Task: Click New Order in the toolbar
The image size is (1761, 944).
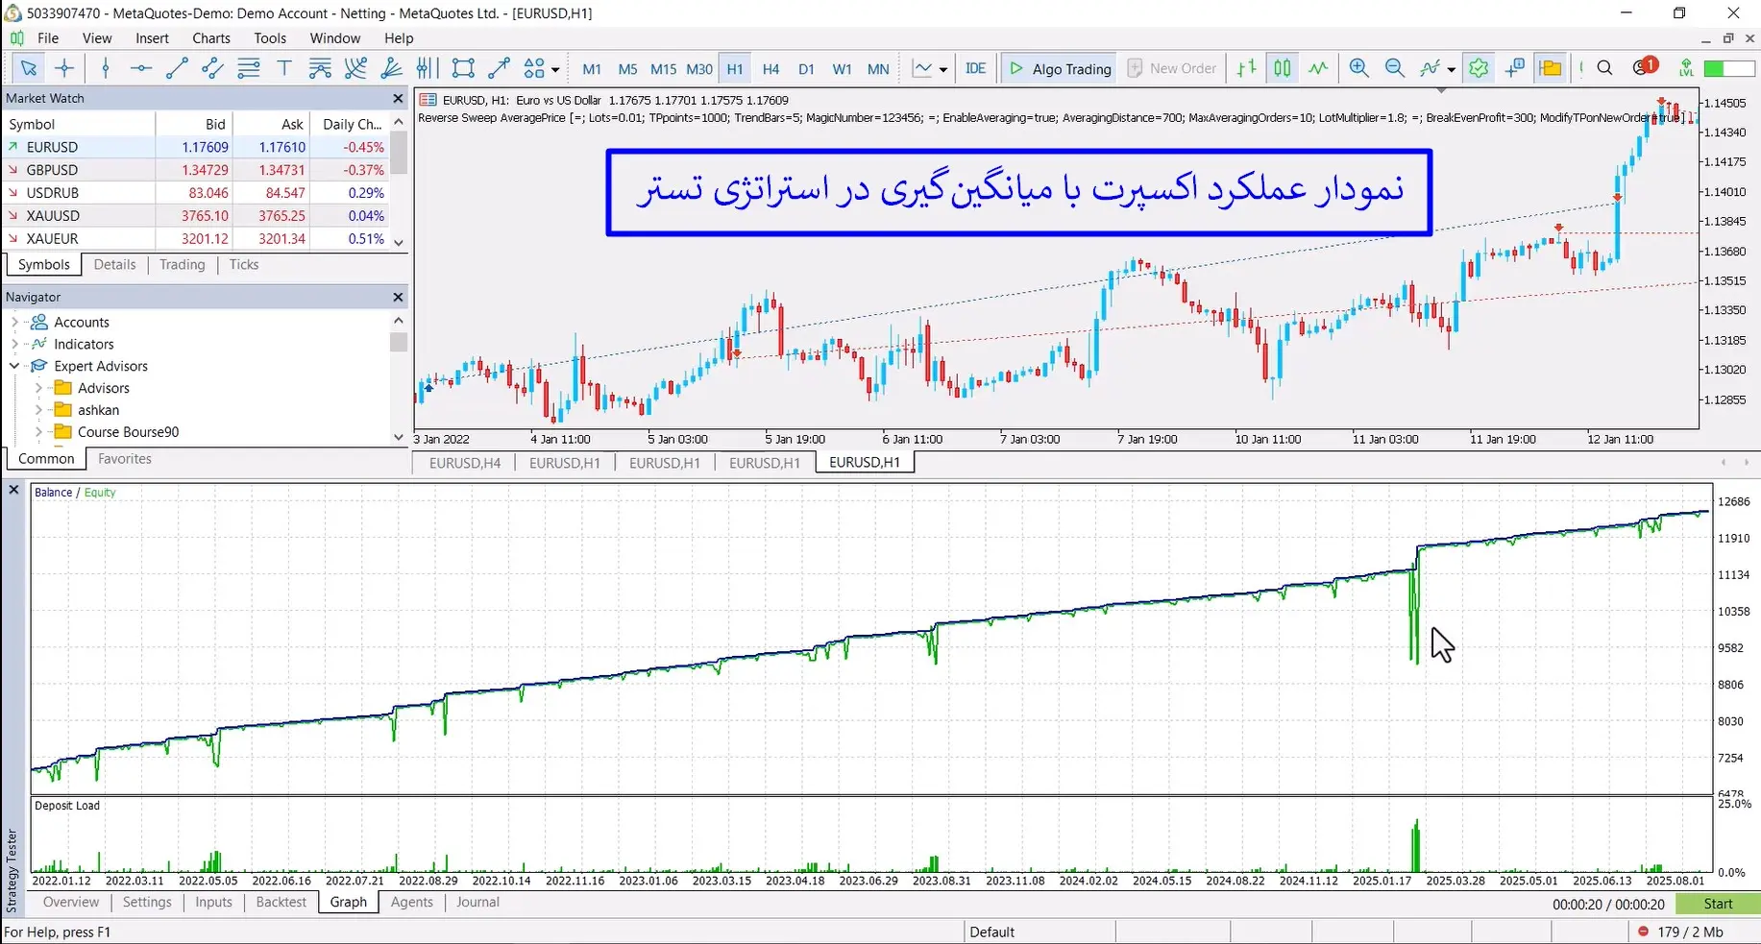Action: [x=1172, y=68]
